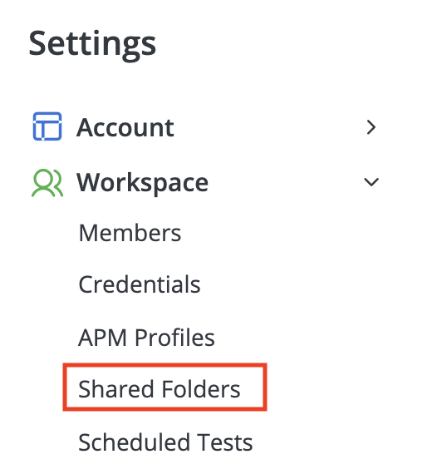Select the Workspace settings category label
The height and width of the screenshot is (469, 427).
[142, 182]
